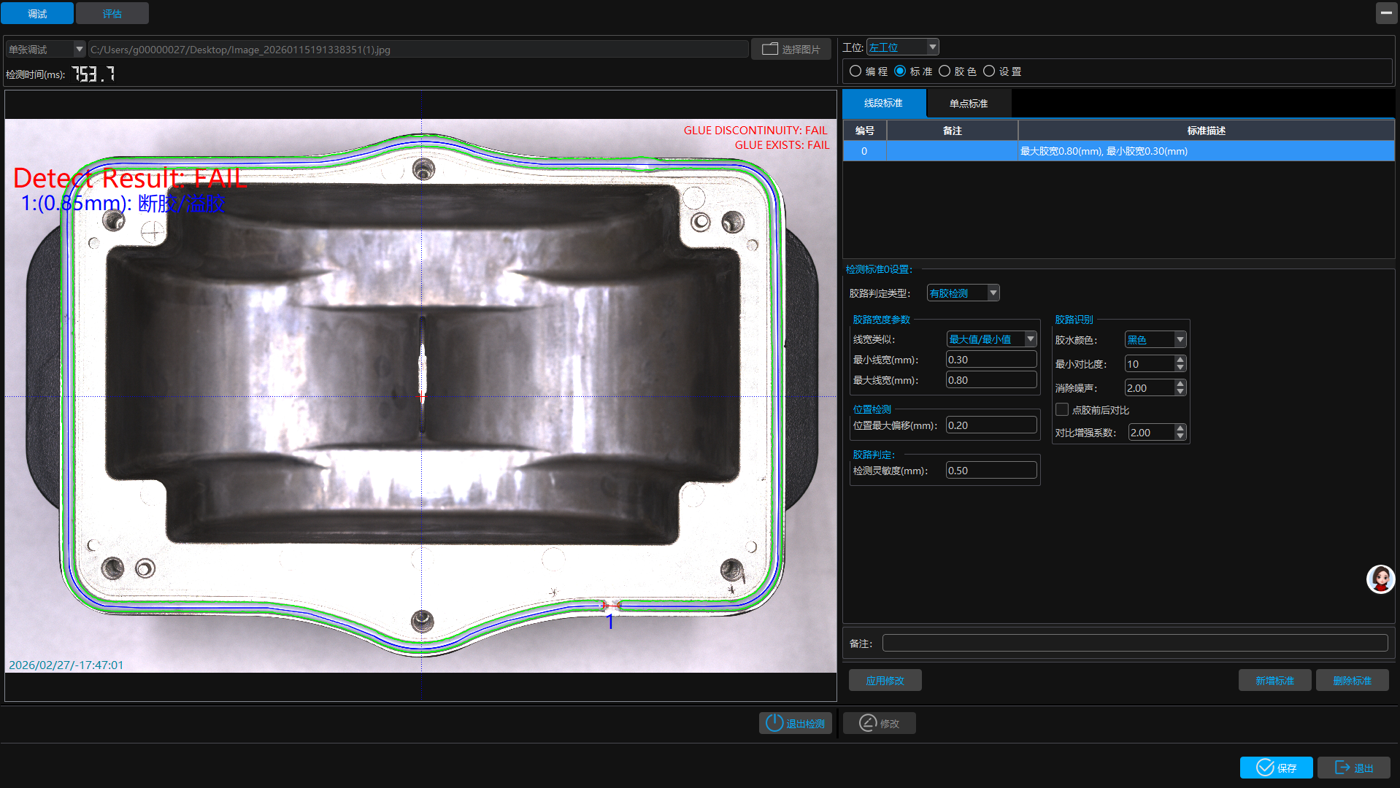Viewport: 1400px width, 788px height.
Task: Click the pencil edit icon labeled 修改
Action: 867,723
